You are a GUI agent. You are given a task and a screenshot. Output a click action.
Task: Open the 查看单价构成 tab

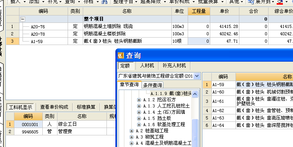[x=54, y=107]
